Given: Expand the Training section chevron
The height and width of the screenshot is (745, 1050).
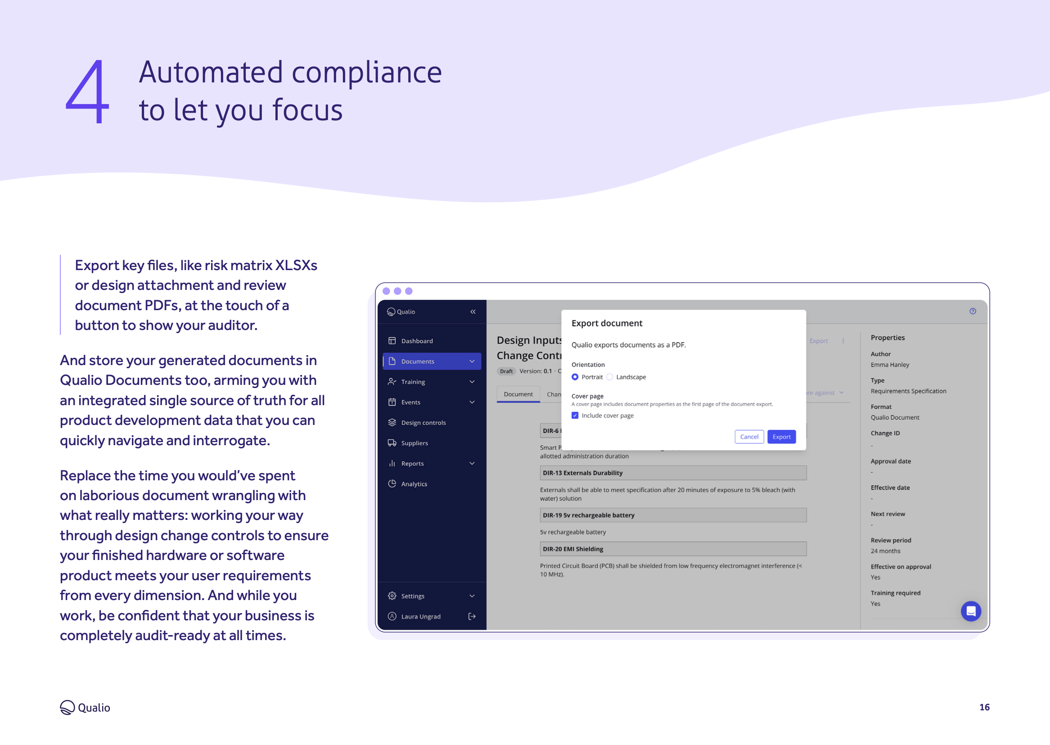Looking at the screenshot, I should (471, 381).
